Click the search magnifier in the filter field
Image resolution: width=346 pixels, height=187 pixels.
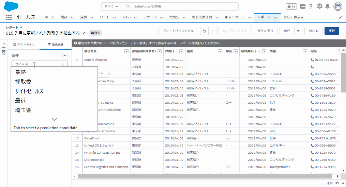(x=62, y=64)
